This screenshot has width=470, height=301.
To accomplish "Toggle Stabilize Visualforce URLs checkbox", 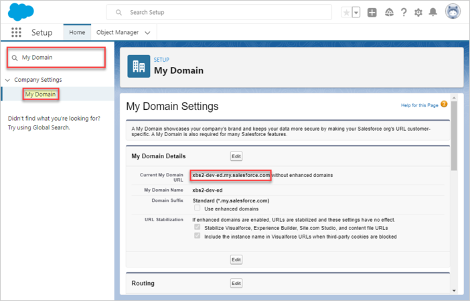I will (198, 227).
